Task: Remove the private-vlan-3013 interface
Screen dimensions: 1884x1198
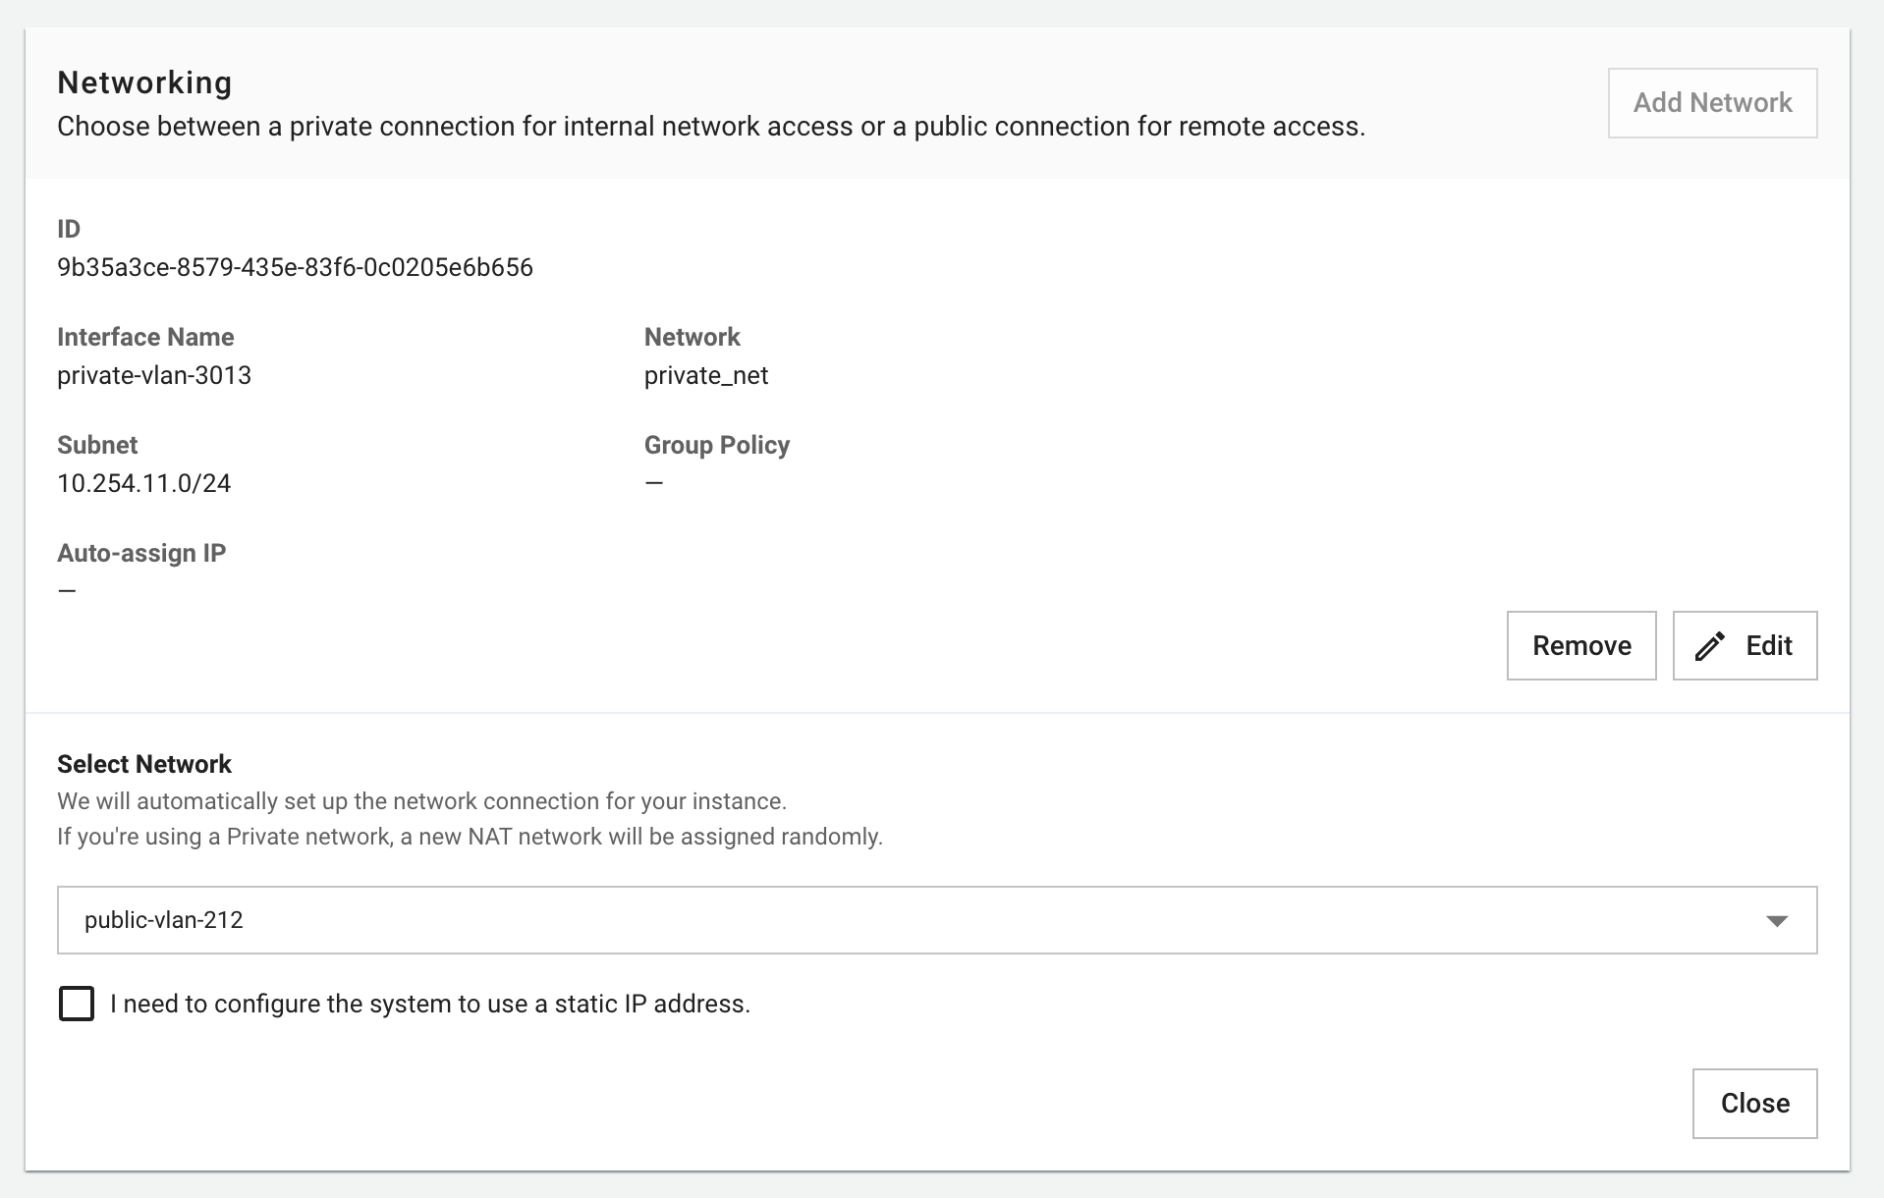Action: coord(1581,646)
